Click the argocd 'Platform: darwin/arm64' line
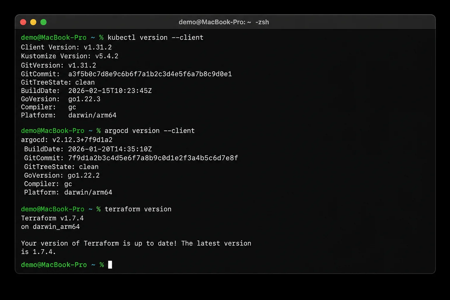Screen dimensions: 450x300 point(68,192)
